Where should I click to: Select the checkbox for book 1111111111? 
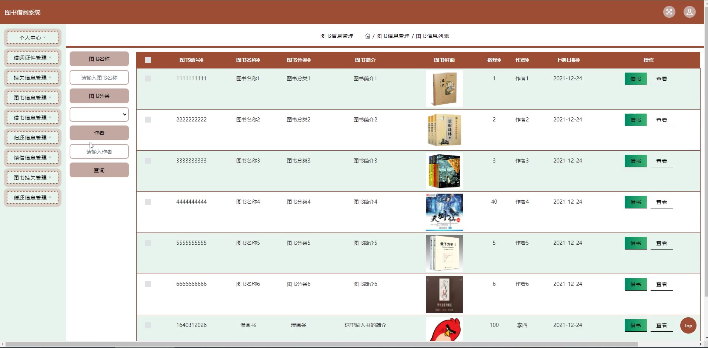pyautogui.click(x=148, y=78)
